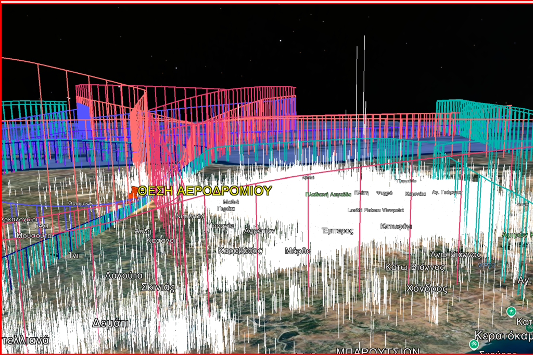
Task: Select the Καραβάδος place label
Action: pos(240,251)
